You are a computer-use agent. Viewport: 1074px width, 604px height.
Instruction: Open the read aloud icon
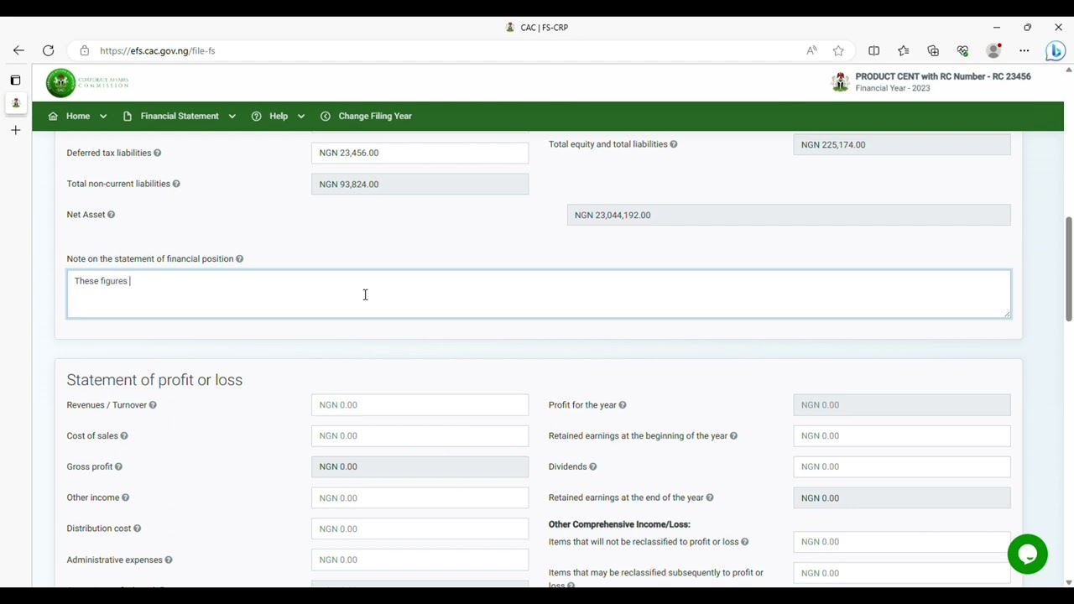coord(811,50)
